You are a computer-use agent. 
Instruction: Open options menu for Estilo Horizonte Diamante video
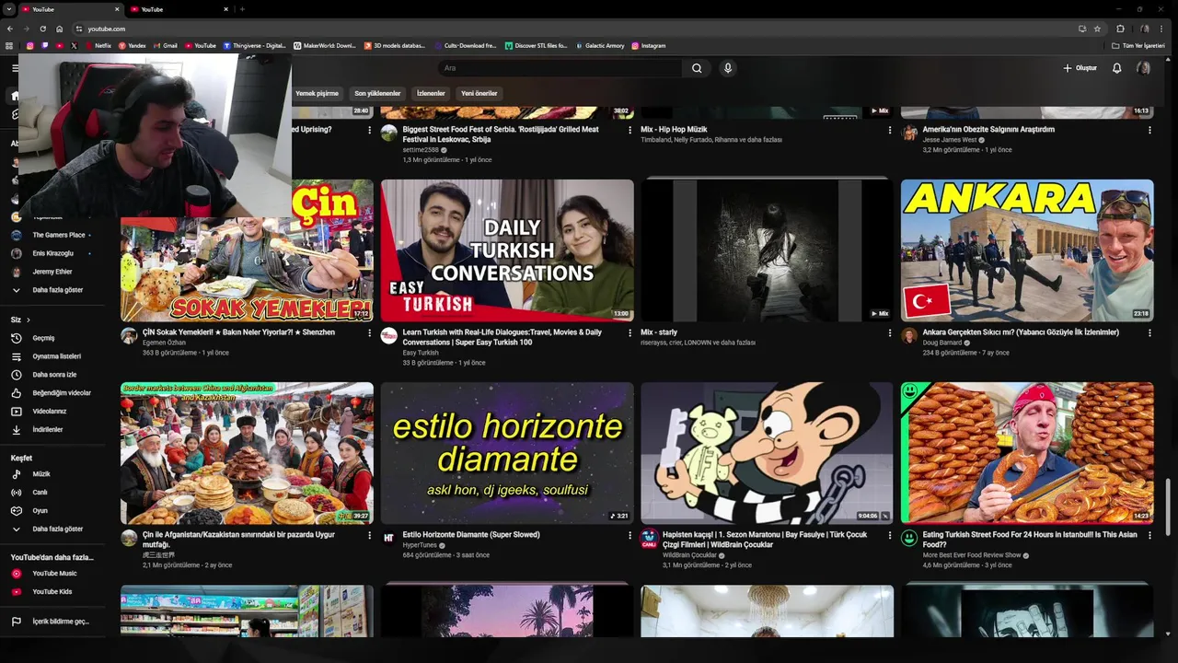[629, 535]
